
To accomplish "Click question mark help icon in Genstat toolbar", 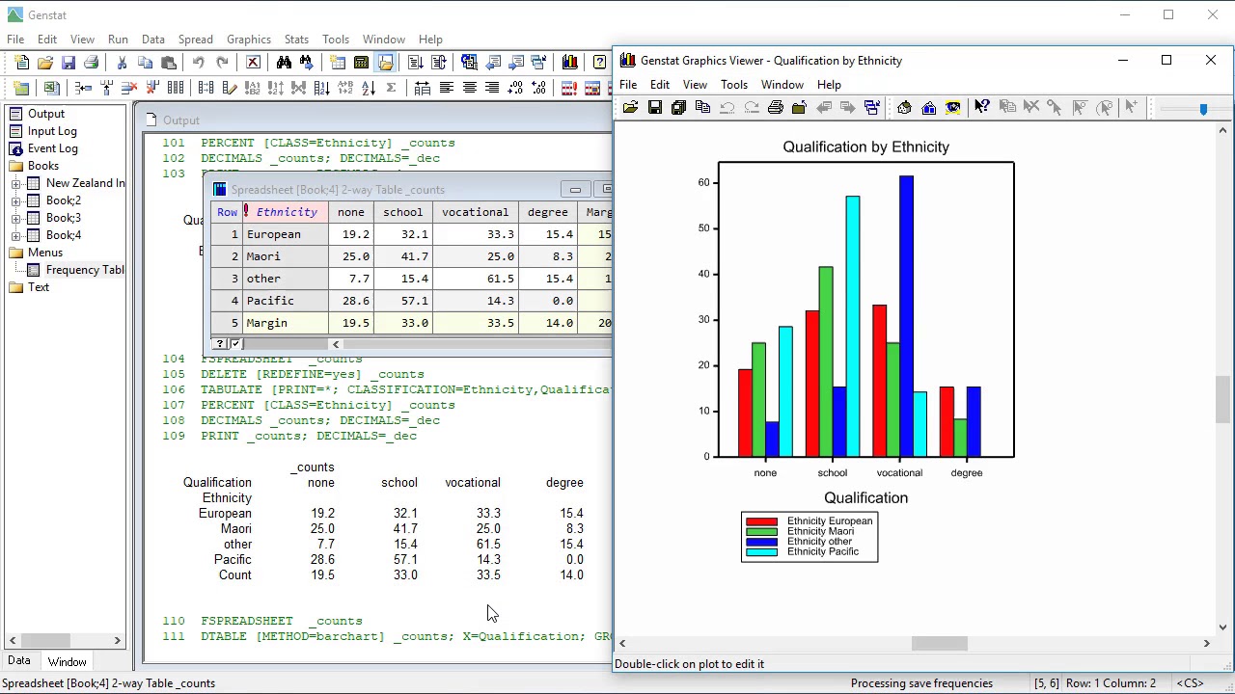I will [600, 63].
